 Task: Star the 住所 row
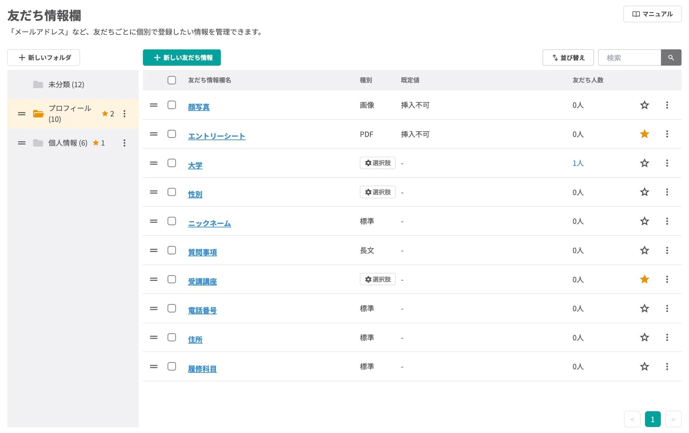click(644, 337)
